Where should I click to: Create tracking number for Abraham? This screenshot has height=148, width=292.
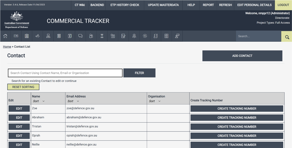click(237, 118)
